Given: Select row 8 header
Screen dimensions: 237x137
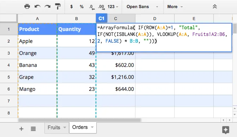Looking at the screenshot, I should pyautogui.click(x=9, y=113).
